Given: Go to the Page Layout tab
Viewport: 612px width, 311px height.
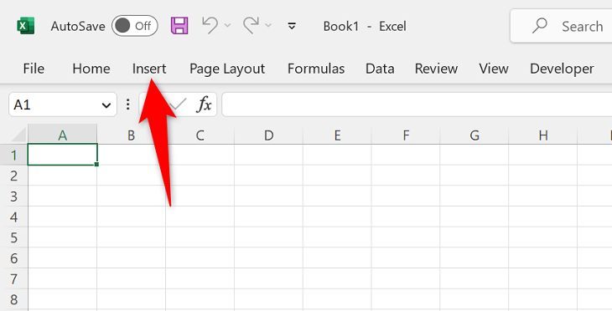Looking at the screenshot, I should 227,69.
